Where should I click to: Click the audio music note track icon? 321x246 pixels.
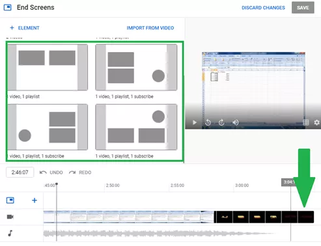click(10, 233)
